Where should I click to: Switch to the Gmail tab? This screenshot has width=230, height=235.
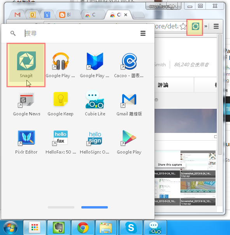[18, 15]
